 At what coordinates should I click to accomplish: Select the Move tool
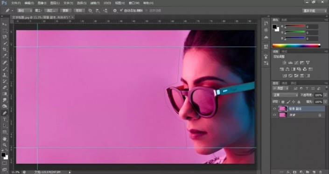pyautogui.click(x=4, y=24)
